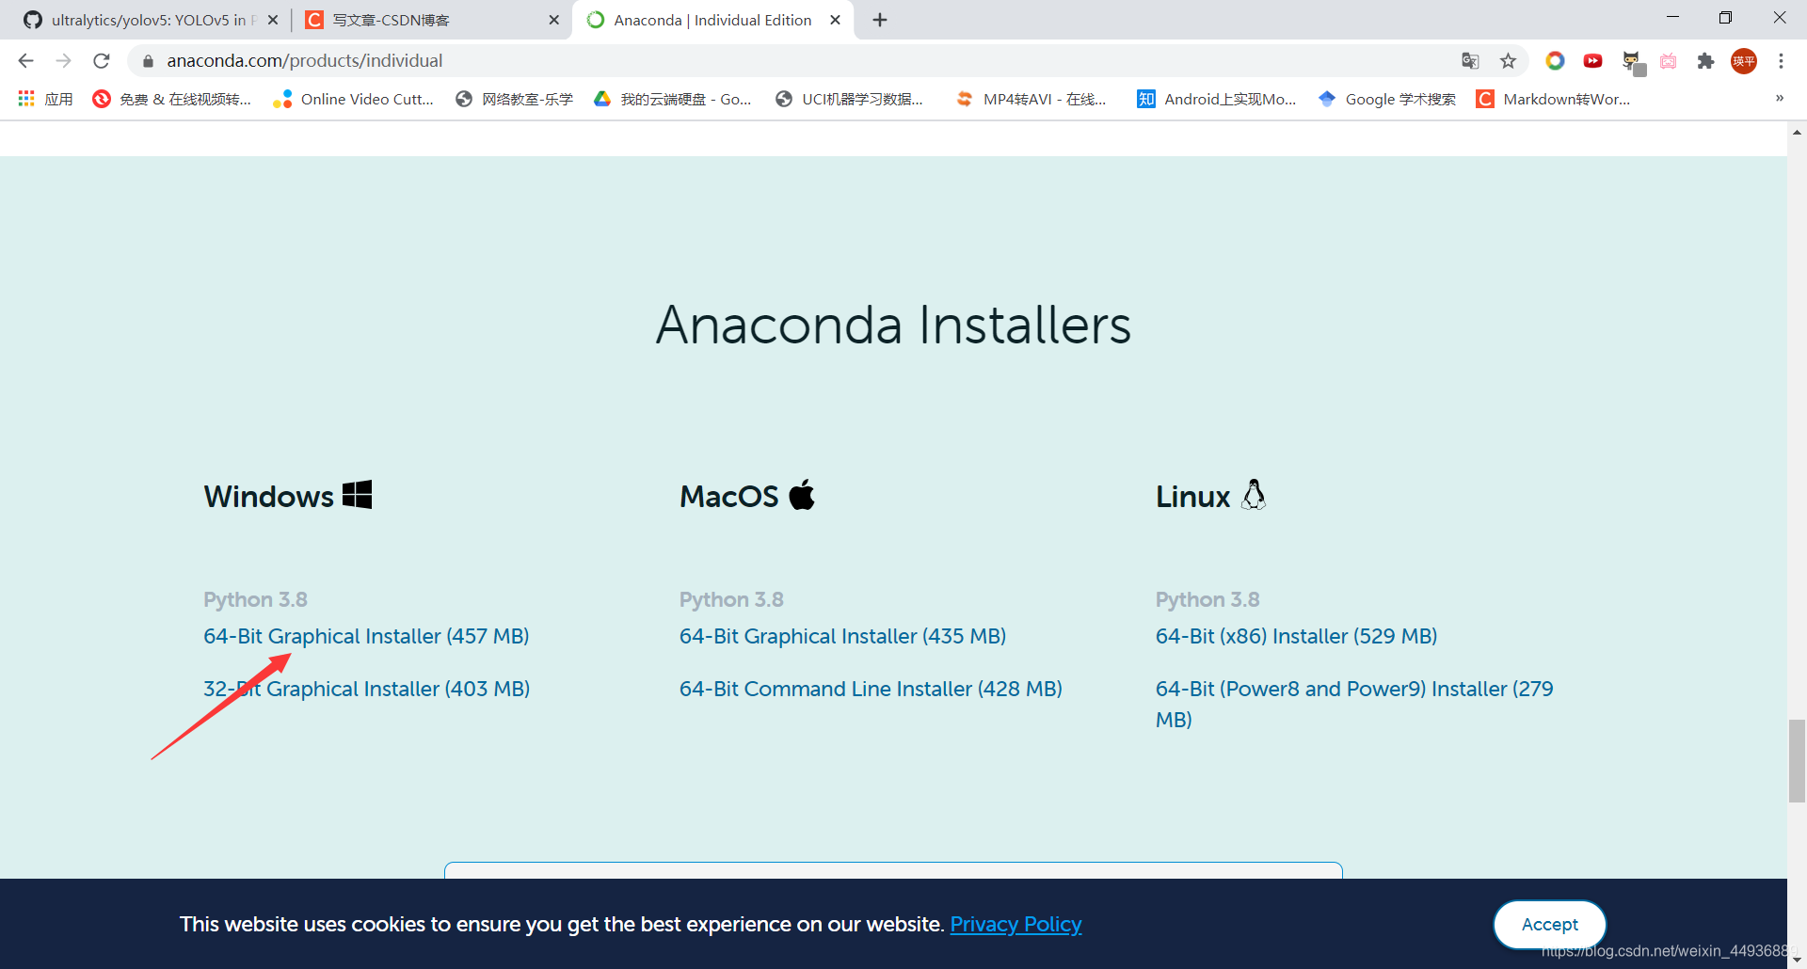This screenshot has width=1807, height=969.
Task: Open the Google 学术搜索 bookmark
Action: 1387,99
